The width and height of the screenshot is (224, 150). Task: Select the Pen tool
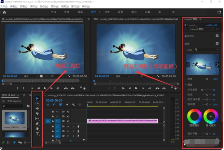pos(37,123)
